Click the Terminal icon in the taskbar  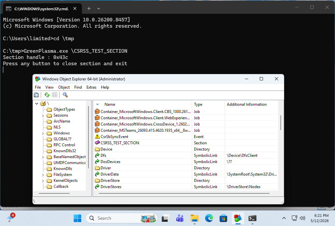click(252, 218)
